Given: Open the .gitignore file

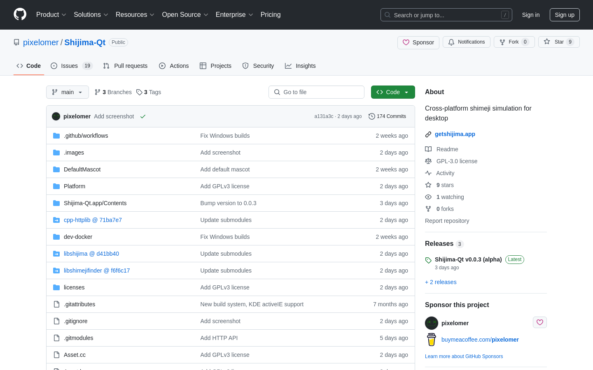Looking at the screenshot, I should [x=76, y=321].
